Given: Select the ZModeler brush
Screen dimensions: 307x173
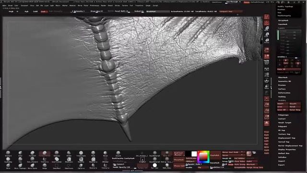Looking at the screenshot, I should [106, 160].
